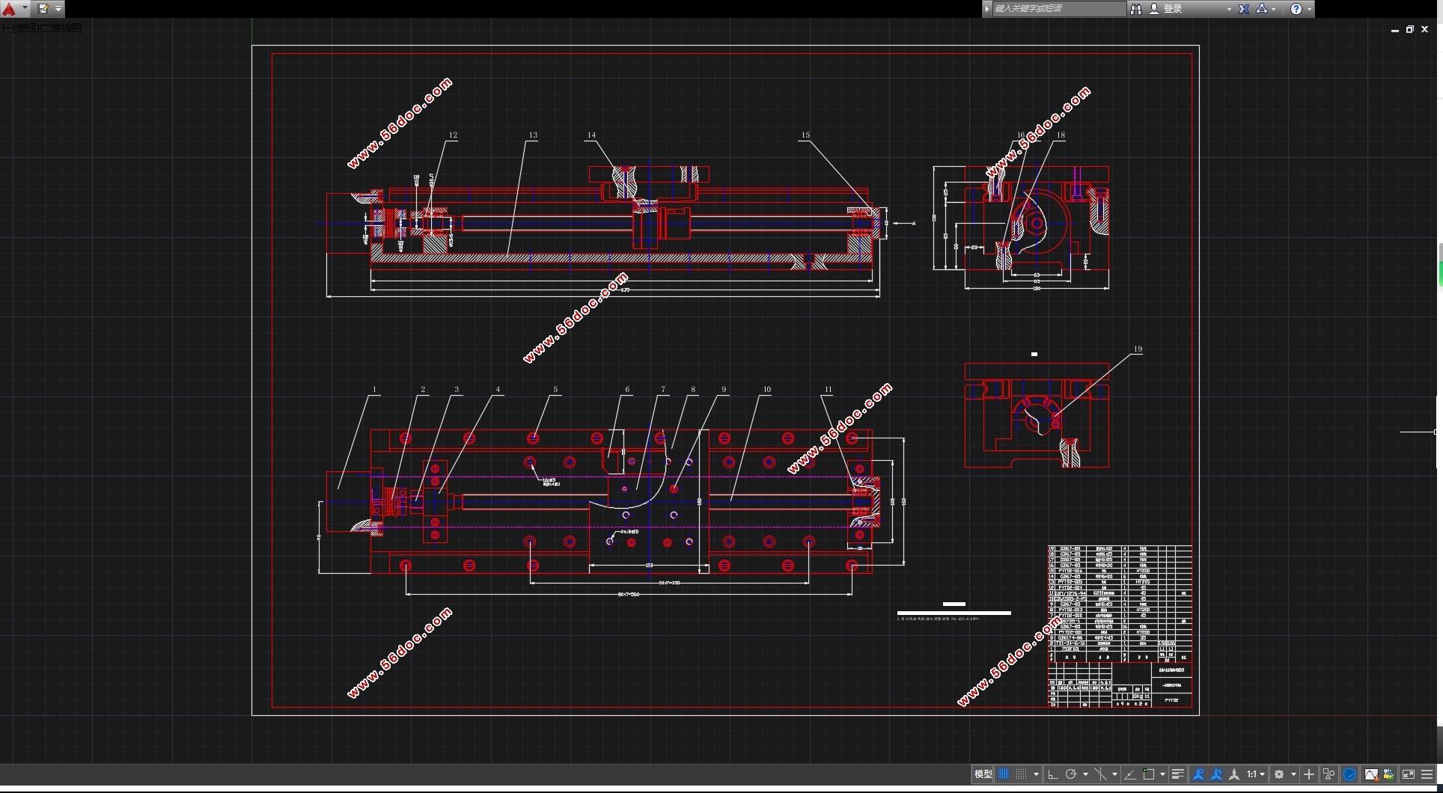1443x793 pixels.
Task: Expand the sign-in 登录 dropdown arrow
Action: point(1229,9)
